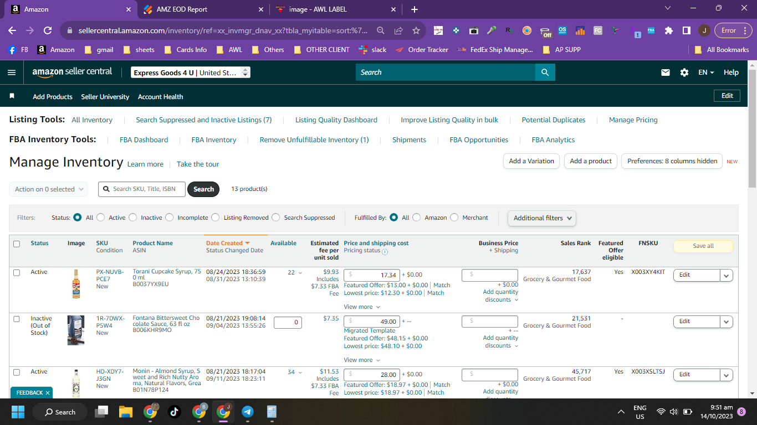The height and width of the screenshot is (425, 757).
Task: Click the Amazon Seller Central logo
Action: click(72, 72)
